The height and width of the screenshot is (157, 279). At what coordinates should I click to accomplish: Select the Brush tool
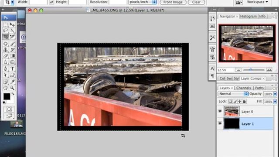pyautogui.click(x=12, y=44)
